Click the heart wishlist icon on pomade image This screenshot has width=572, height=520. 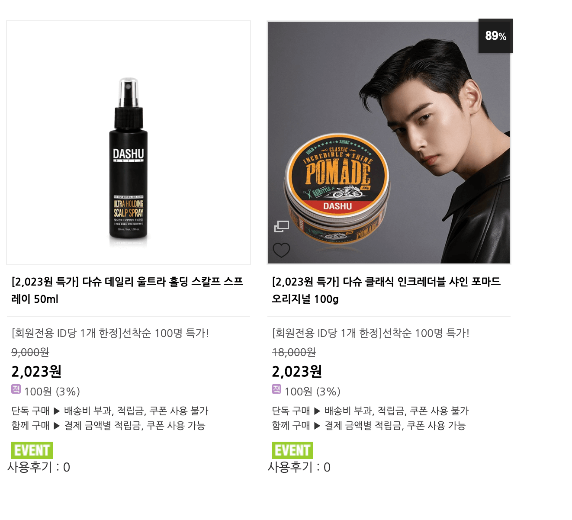pos(281,250)
